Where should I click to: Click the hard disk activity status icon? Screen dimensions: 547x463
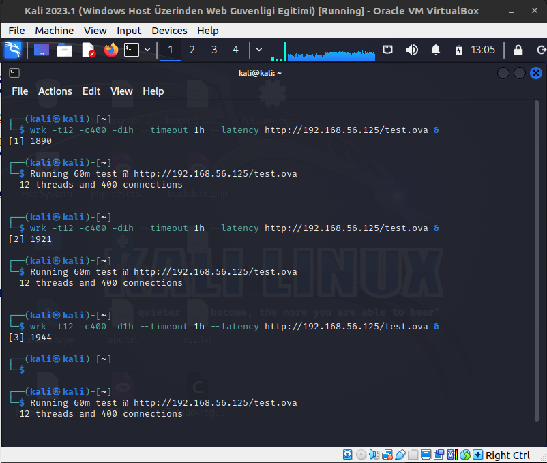click(x=347, y=455)
